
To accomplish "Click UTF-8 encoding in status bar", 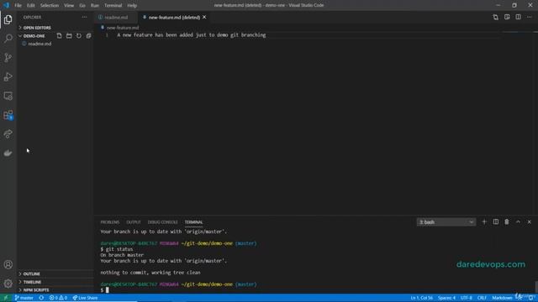I will [x=467, y=298].
